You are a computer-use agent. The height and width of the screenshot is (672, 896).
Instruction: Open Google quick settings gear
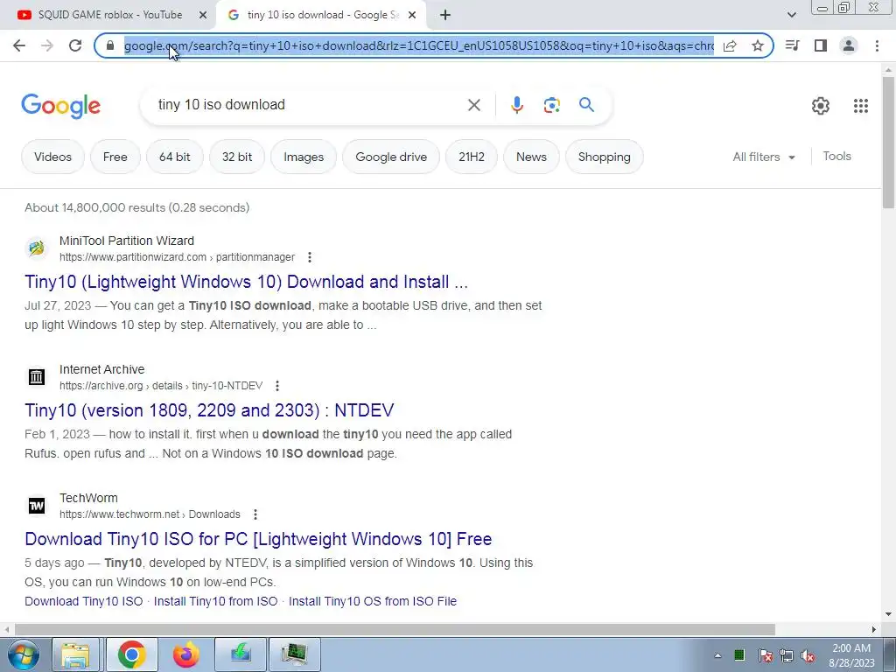point(821,106)
